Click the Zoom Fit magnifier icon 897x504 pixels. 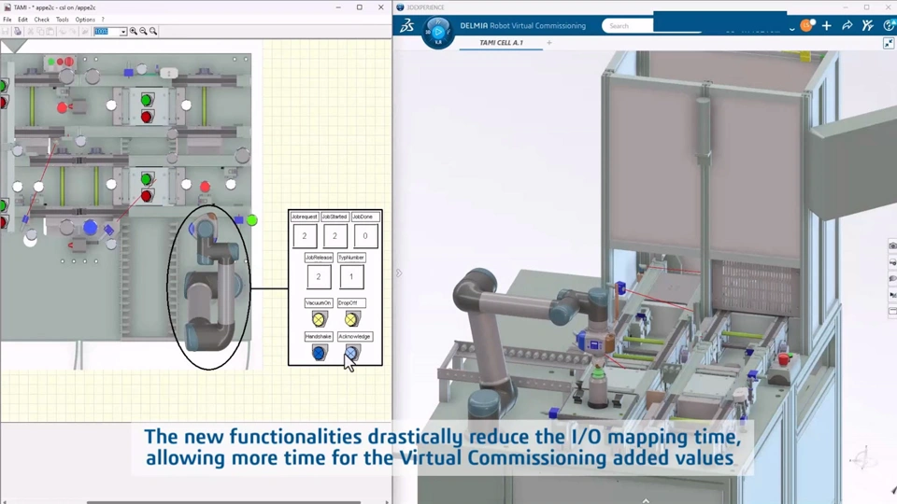[152, 32]
